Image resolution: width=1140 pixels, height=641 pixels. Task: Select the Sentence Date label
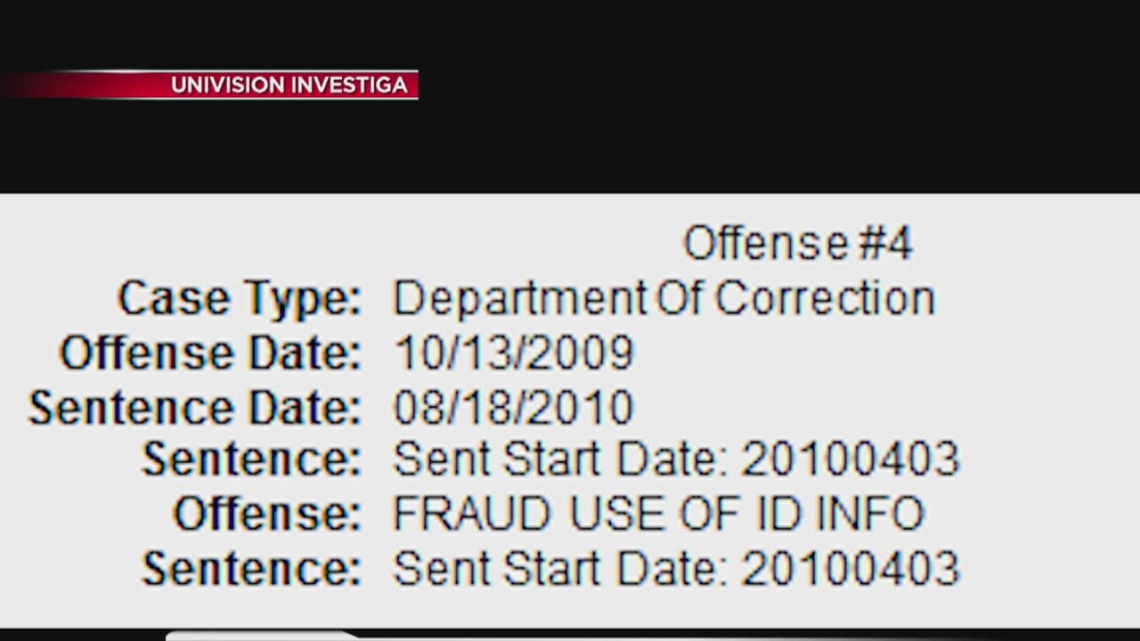pyautogui.click(x=194, y=408)
